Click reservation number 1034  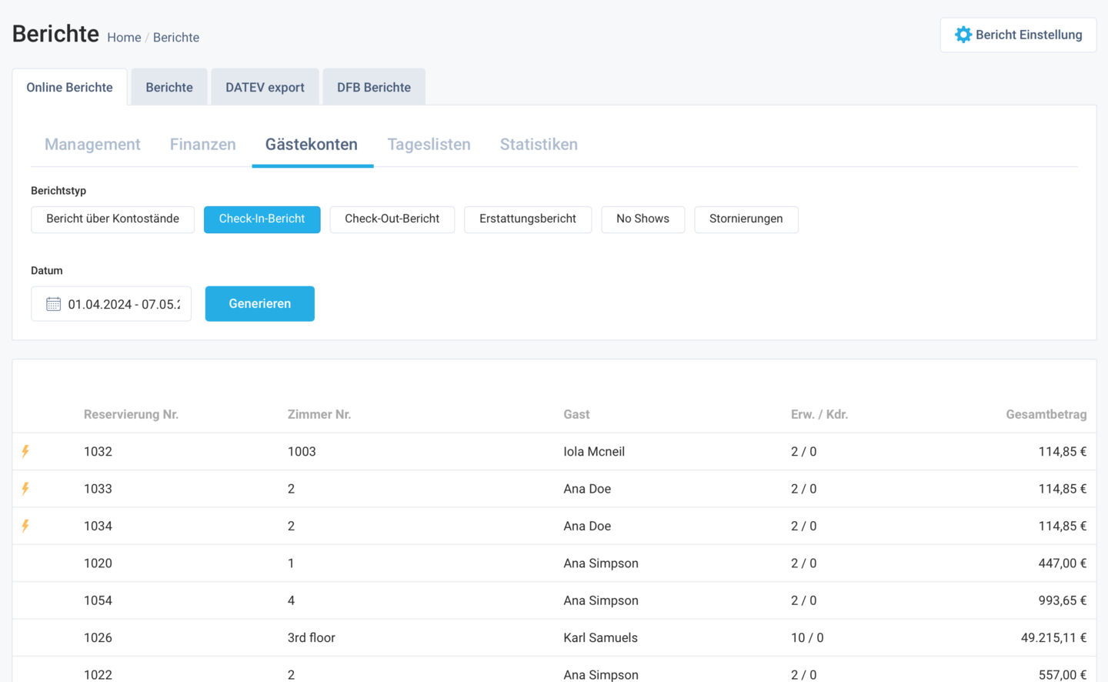coord(98,527)
